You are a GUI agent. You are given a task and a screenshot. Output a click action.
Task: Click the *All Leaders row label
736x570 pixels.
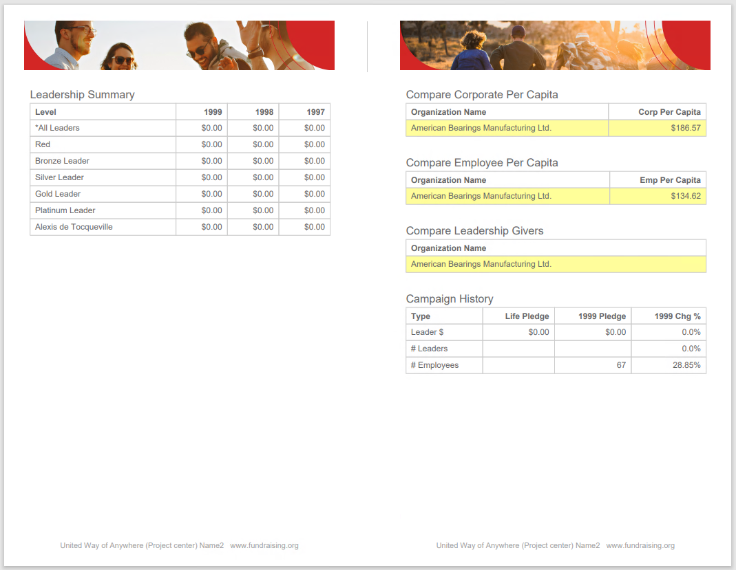(57, 128)
